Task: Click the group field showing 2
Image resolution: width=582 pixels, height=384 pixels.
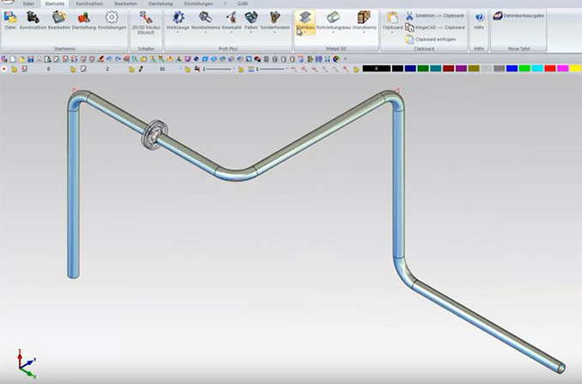Action: (x=107, y=69)
